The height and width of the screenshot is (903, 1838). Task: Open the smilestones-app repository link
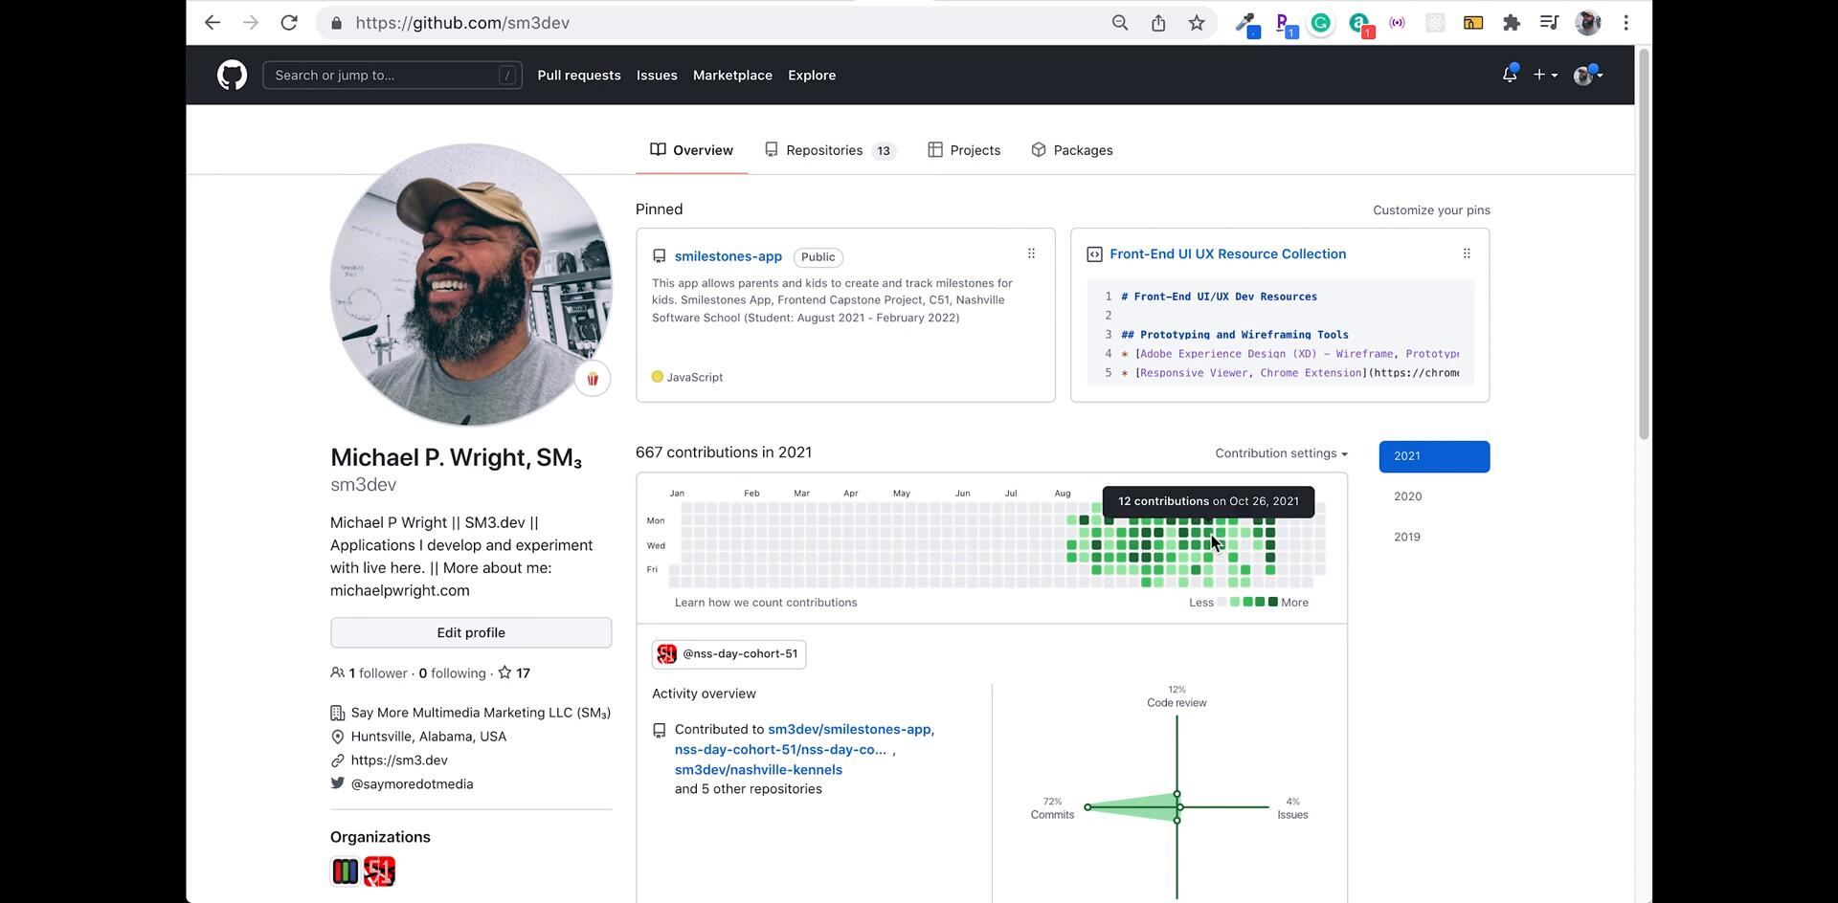tap(728, 256)
